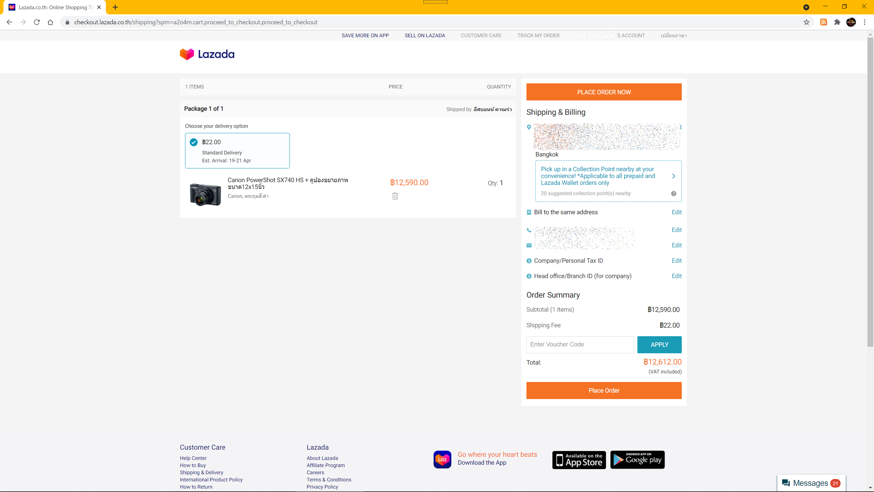
Task: Click the page vertical scrollbar
Action: 870,191
